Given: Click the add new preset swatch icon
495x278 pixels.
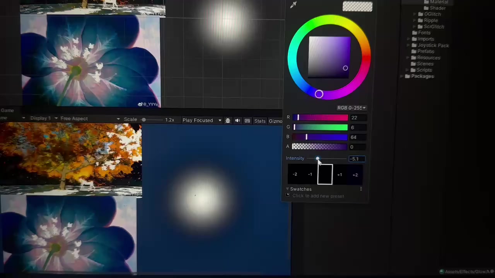Looking at the screenshot, I should (288, 195).
